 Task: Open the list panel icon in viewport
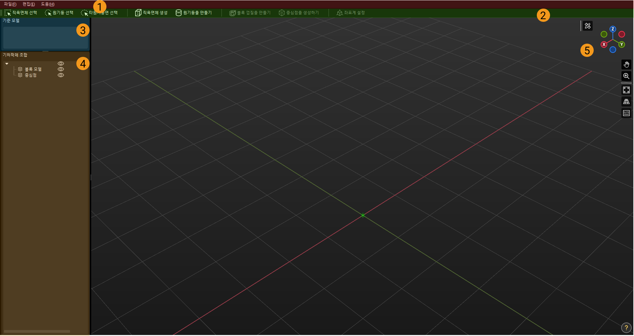click(626, 113)
